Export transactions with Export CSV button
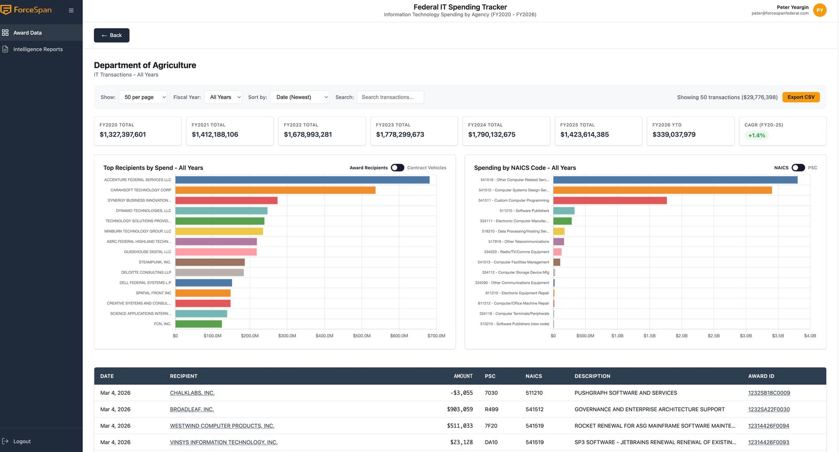The height and width of the screenshot is (452, 839). [x=801, y=97]
